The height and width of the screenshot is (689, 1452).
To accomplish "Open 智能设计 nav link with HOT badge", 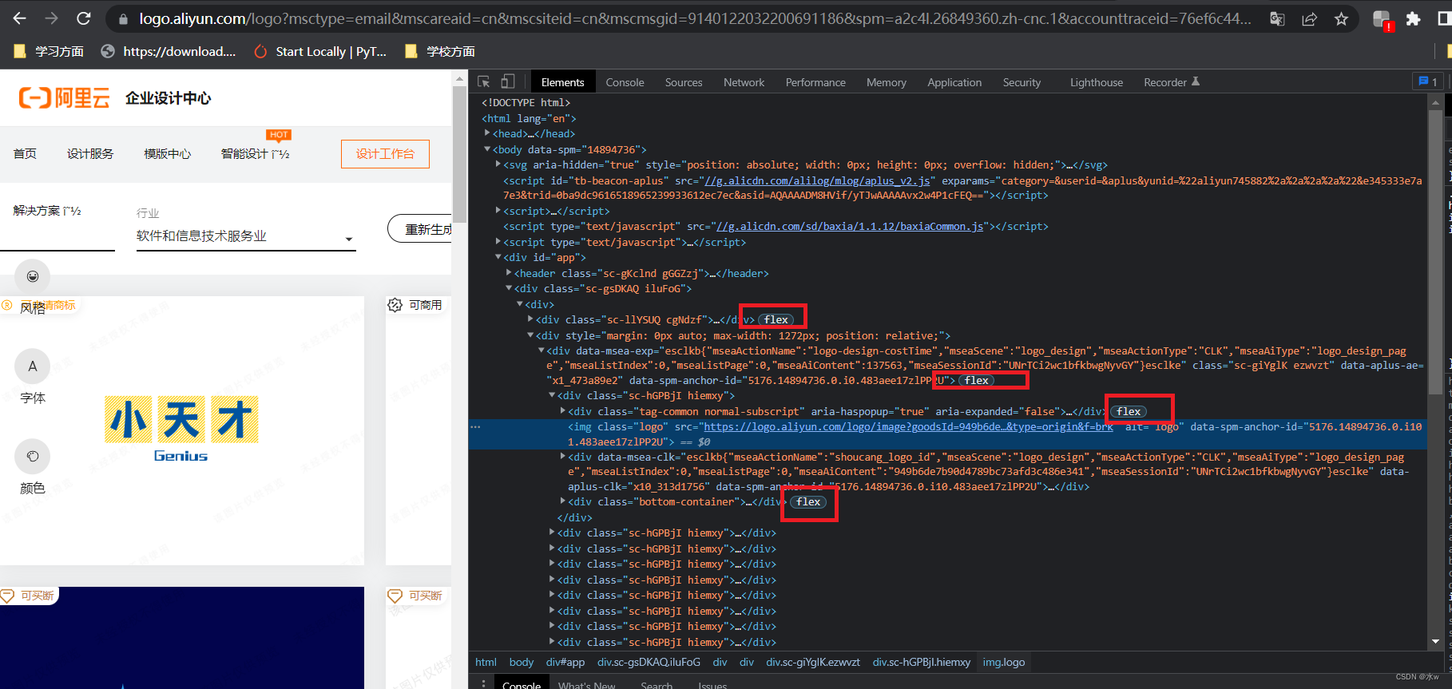I will coord(255,154).
